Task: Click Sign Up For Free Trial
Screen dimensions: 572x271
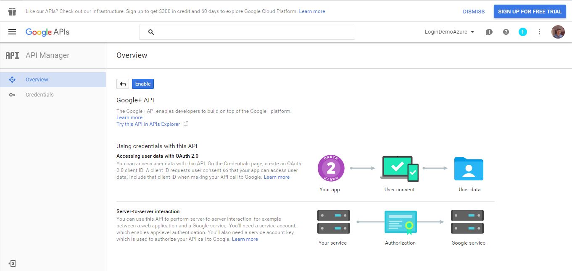Action: pos(530,12)
